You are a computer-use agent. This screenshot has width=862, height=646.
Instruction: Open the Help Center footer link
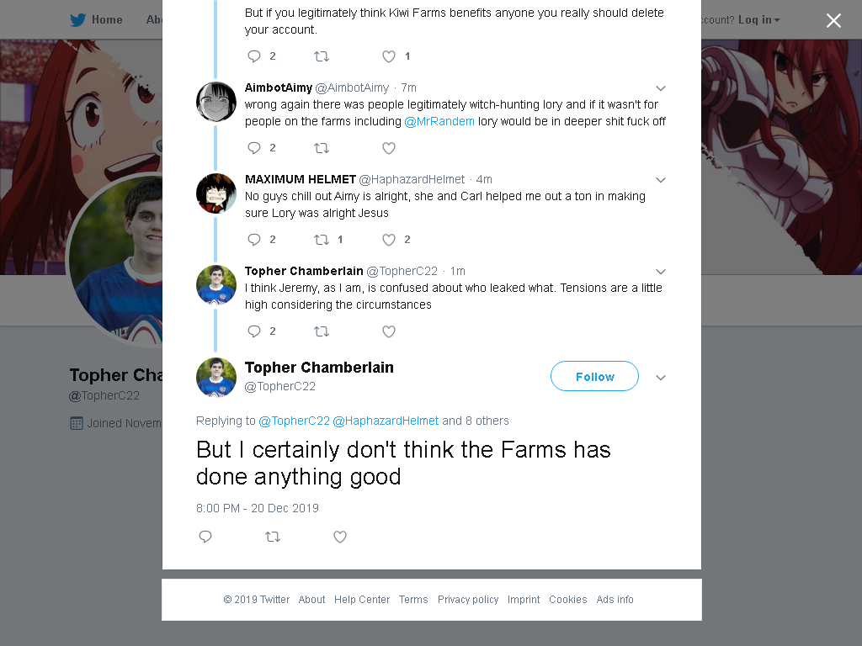362,599
